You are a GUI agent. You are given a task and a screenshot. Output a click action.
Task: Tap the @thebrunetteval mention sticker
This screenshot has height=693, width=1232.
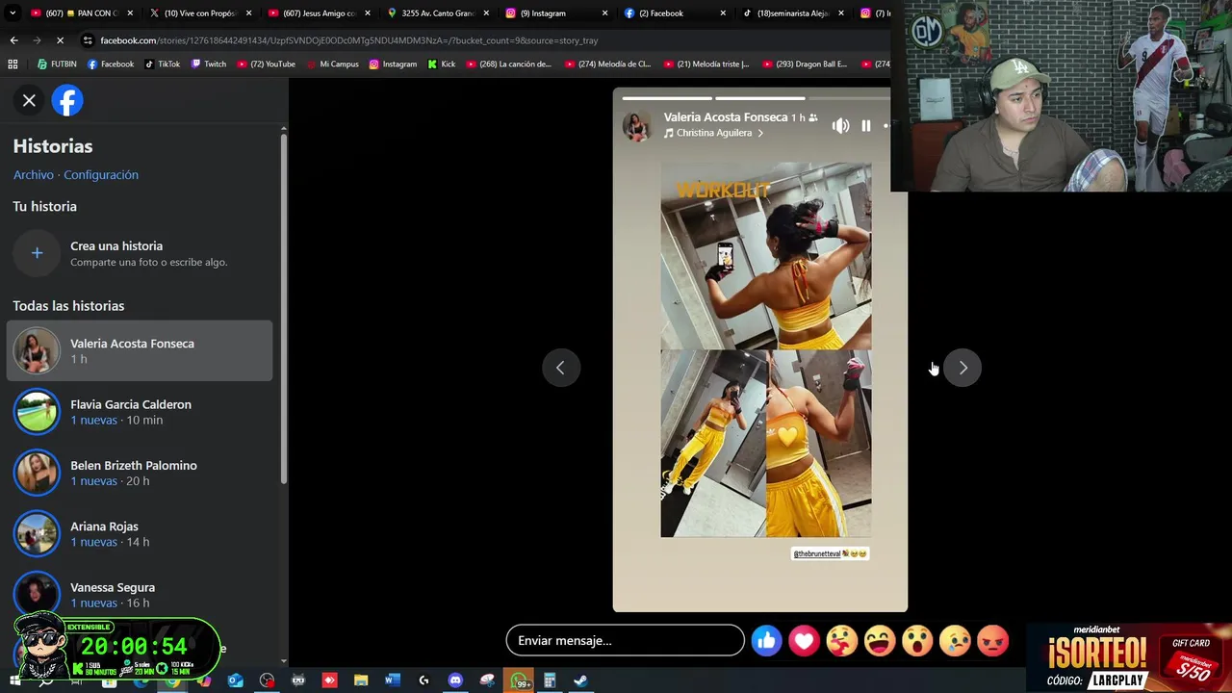coord(830,553)
